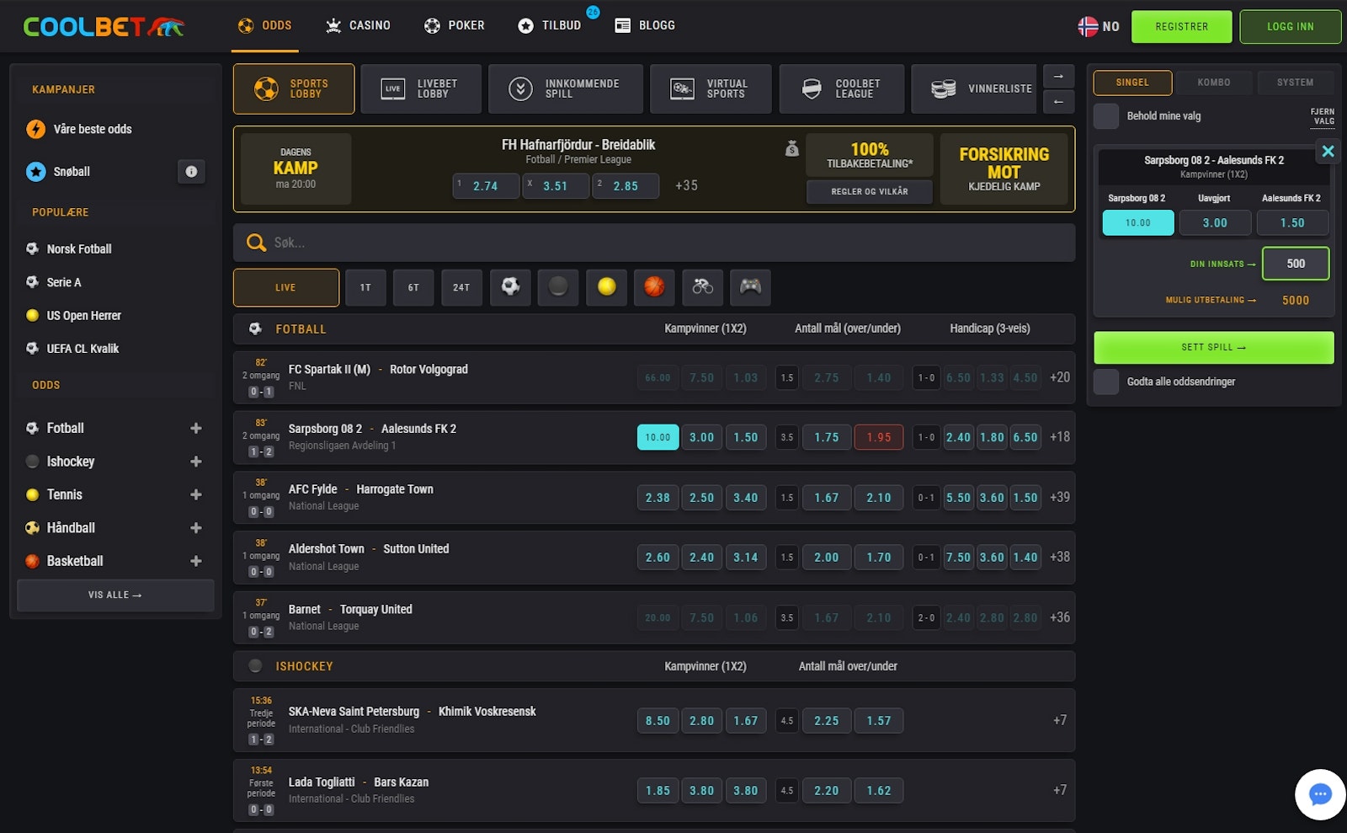Open the NO language selector
This screenshot has height=833, width=1347.
click(x=1099, y=27)
